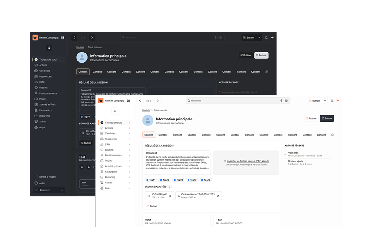Go to previous record in light window
Image resolution: width=372 pixels, height=227 pixels.
click(x=140, y=100)
